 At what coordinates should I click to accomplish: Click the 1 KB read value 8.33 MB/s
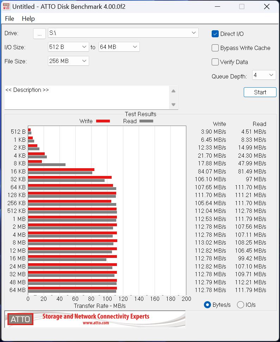tap(254, 140)
